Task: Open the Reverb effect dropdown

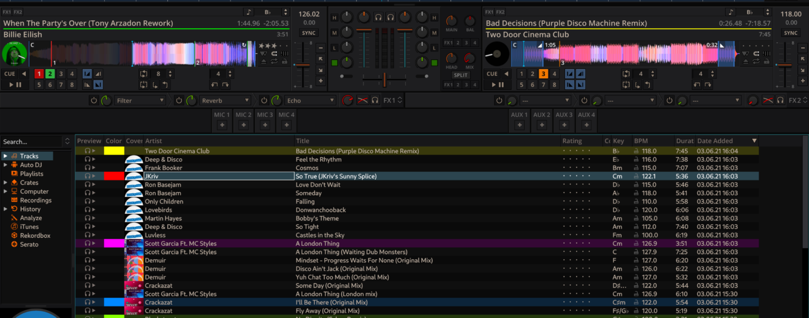Action: tap(226, 100)
